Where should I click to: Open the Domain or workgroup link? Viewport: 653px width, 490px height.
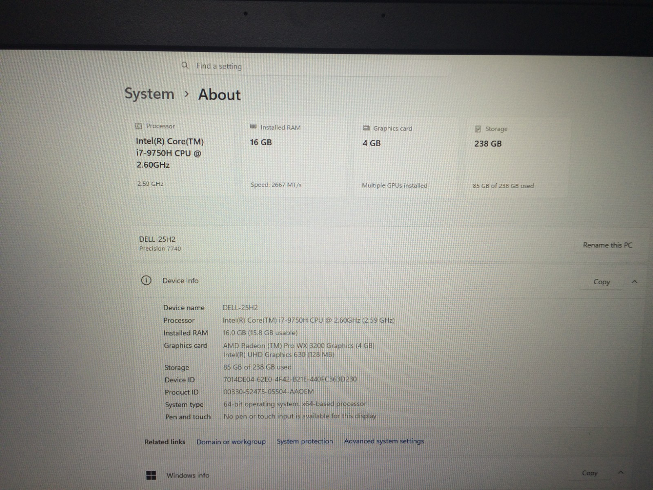tap(231, 442)
